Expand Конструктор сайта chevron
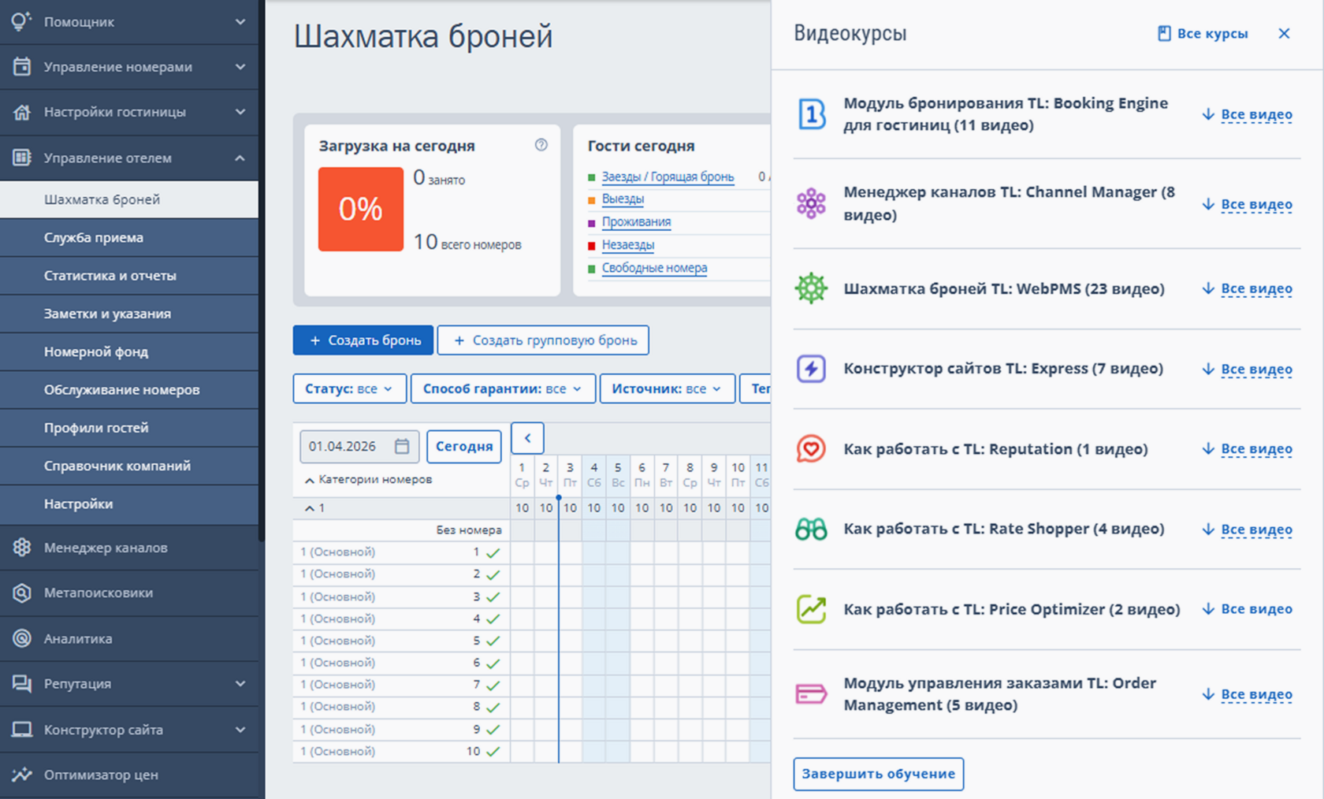Screen dimensions: 1324x799 point(240,730)
